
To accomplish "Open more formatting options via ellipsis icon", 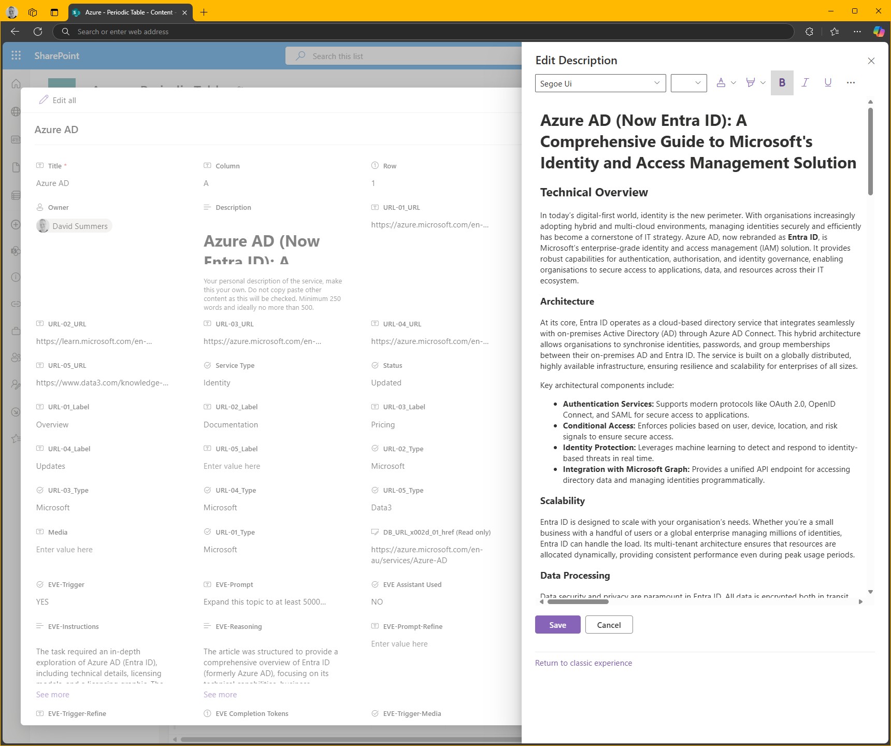I will point(851,83).
